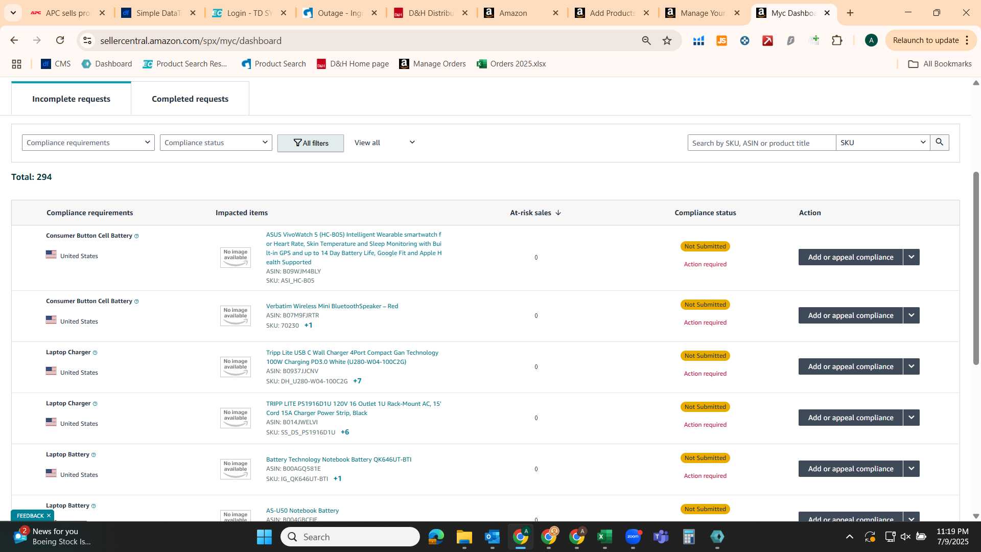Go back to previous page
This screenshot has height=552, width=981.
(x=14, y=40)
